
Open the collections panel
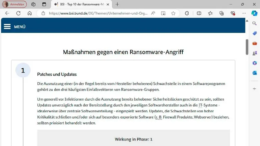click(x=222, y=13)
